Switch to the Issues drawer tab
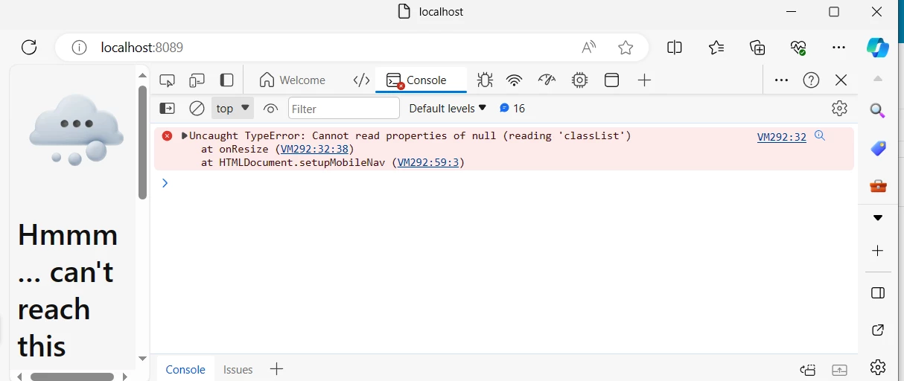The height and width of the screenshot is (381, 904). click(x=238, y=369)
